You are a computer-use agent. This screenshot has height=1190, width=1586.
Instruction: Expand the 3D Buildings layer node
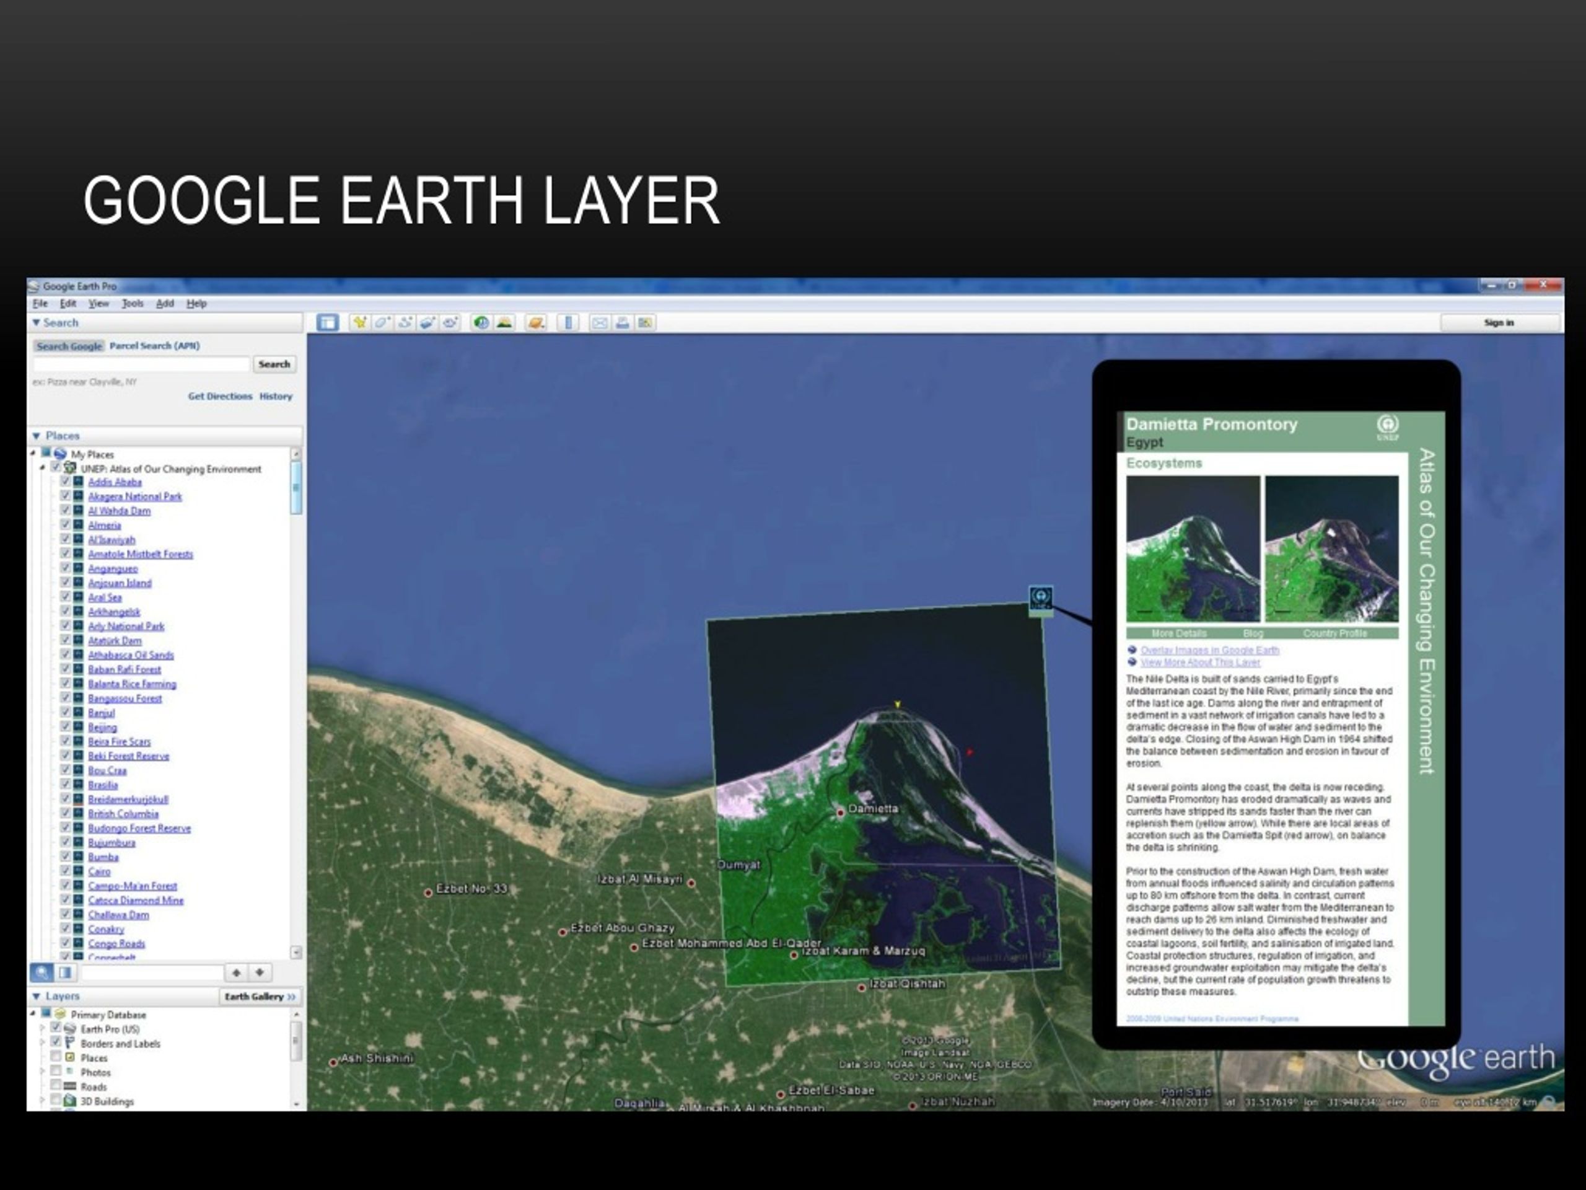click(42, 1100)
